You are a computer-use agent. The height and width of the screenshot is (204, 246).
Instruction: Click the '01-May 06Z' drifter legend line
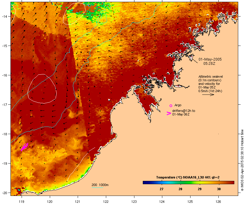[x=181, y=114]
